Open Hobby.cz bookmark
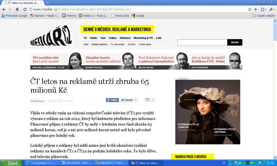277x166 pixels. pyautogui.click(x=93, y=15)
